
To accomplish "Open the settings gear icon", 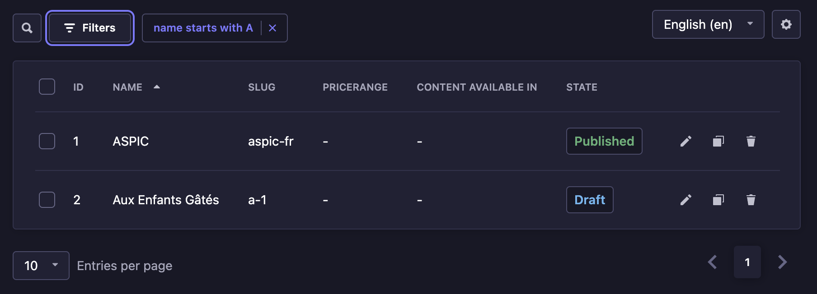I will pyautogui.click(x=786, y=24).
